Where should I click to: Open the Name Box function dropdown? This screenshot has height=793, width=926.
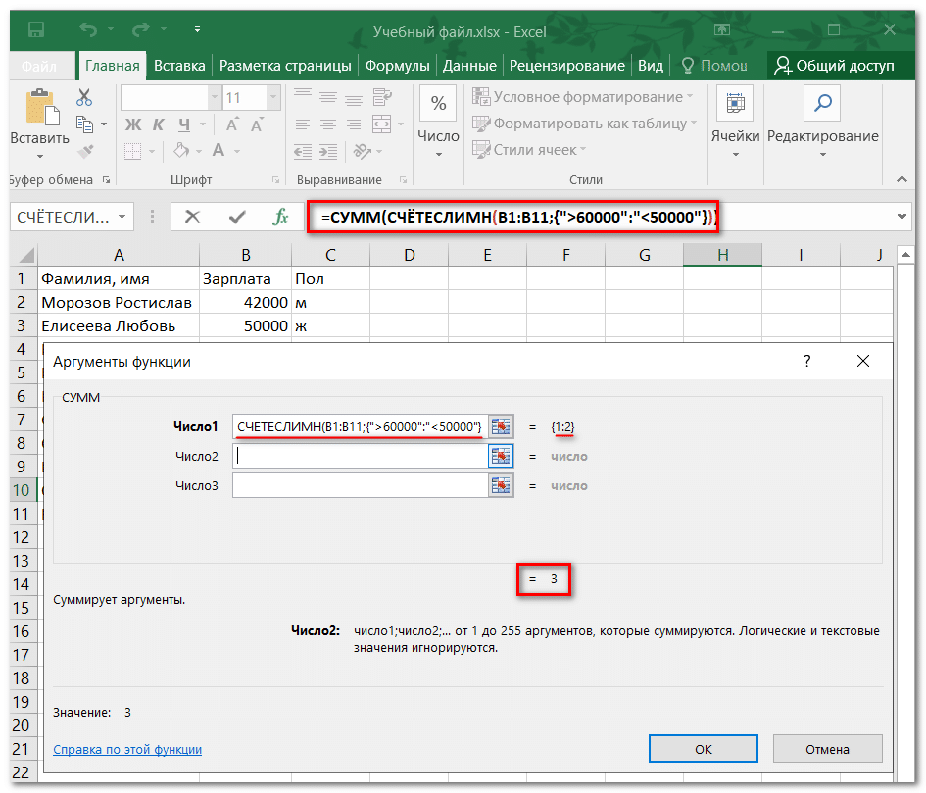click(x=122, y=218)
